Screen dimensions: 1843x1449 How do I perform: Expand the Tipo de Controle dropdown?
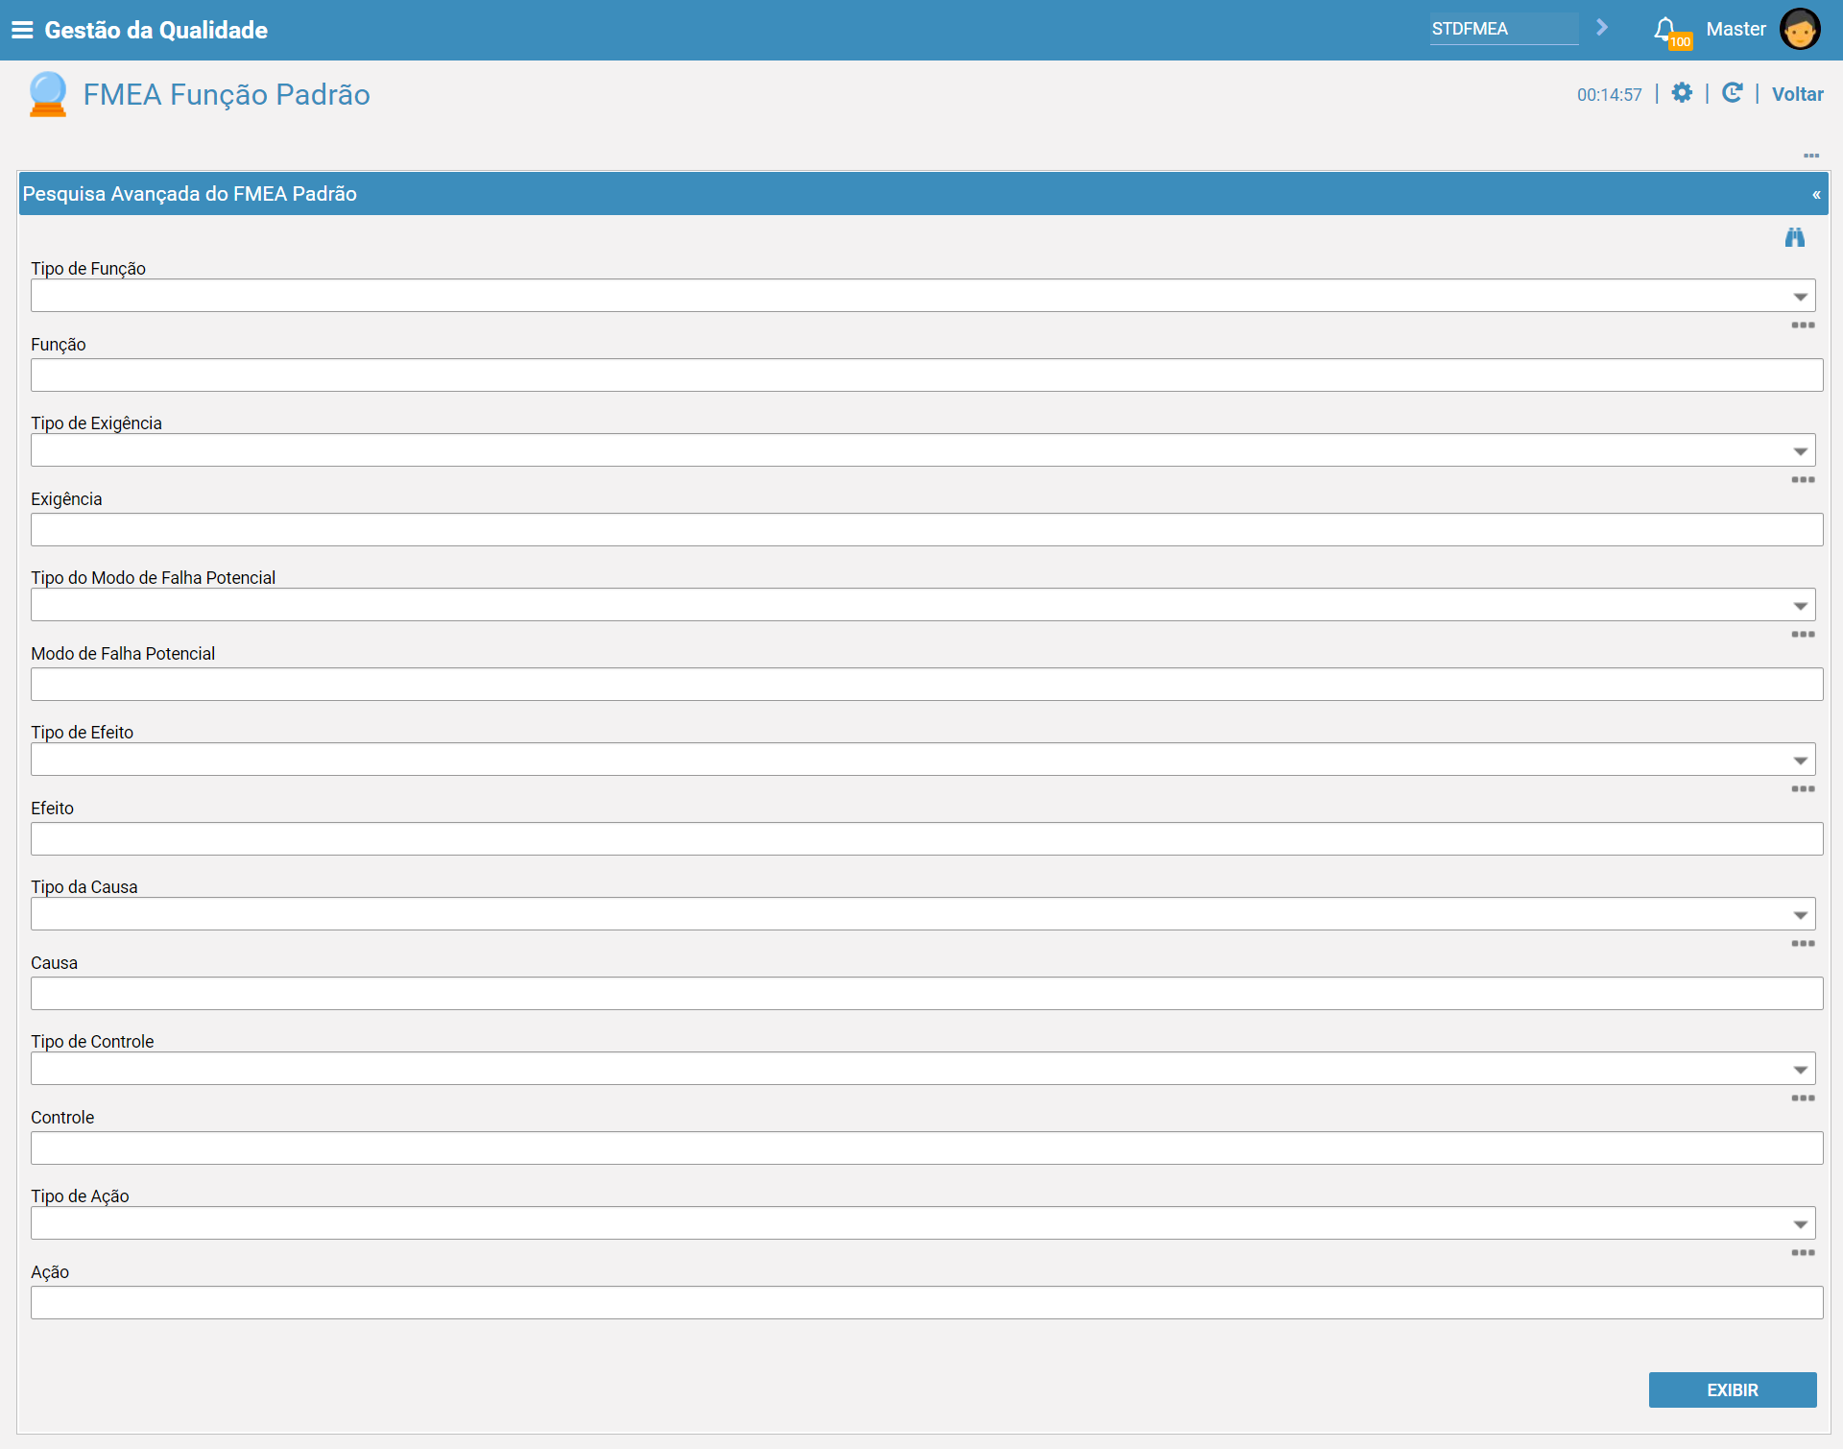coord(1801,1070)
